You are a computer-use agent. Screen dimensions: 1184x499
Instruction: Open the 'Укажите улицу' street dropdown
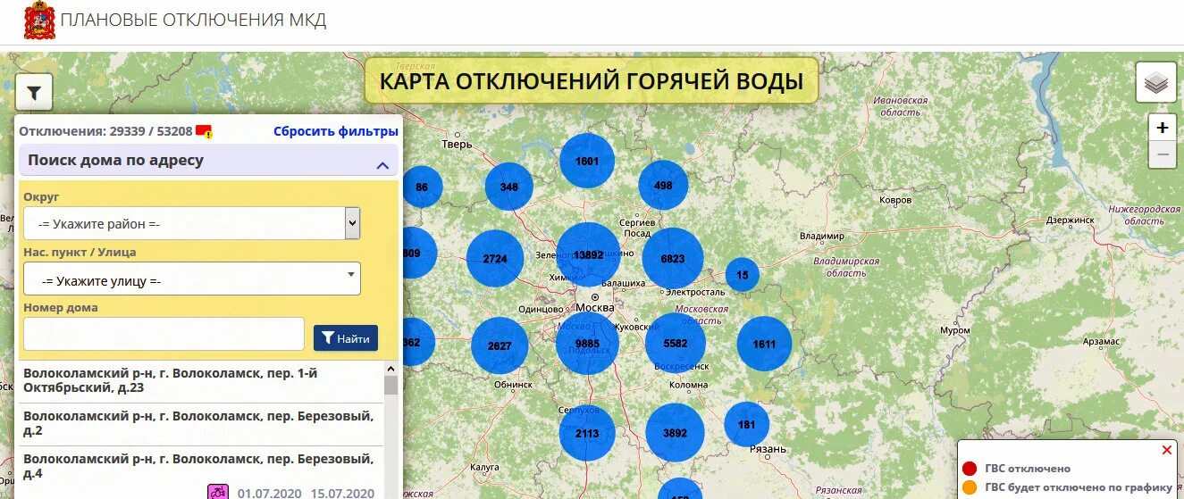click(192, 279)
